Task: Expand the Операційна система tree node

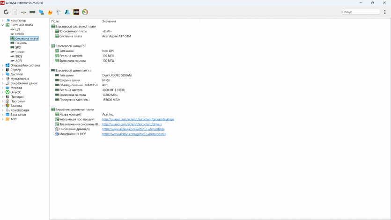Action: tap(2, 66)
